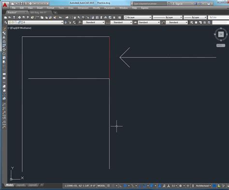Click Plot in the quick access toolbar

(x=30, y=3)
